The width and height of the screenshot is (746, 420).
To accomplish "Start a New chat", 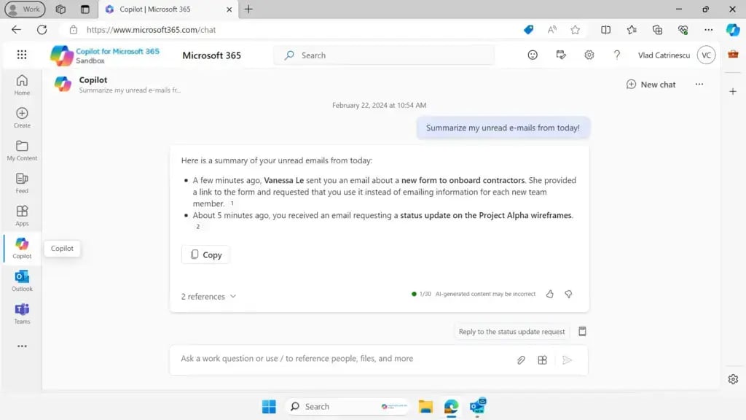I will [651, 85].
